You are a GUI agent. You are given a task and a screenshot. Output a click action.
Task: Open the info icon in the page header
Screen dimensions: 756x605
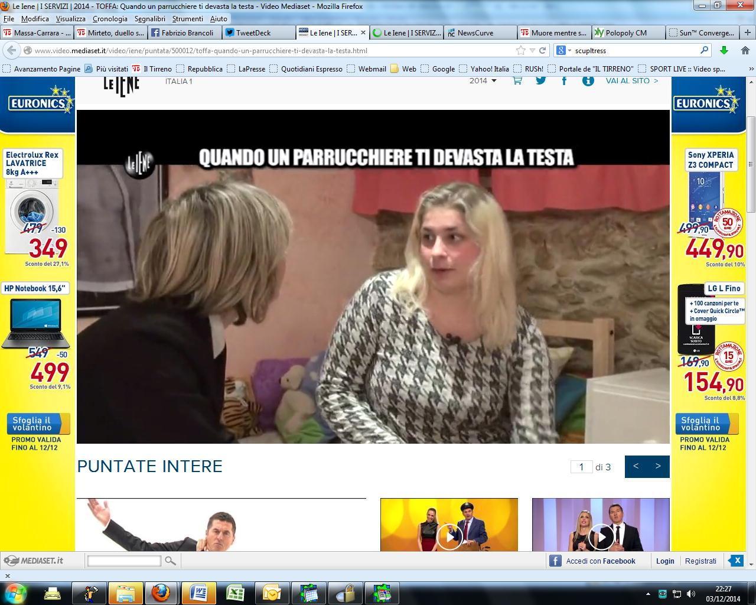(588, 81)
